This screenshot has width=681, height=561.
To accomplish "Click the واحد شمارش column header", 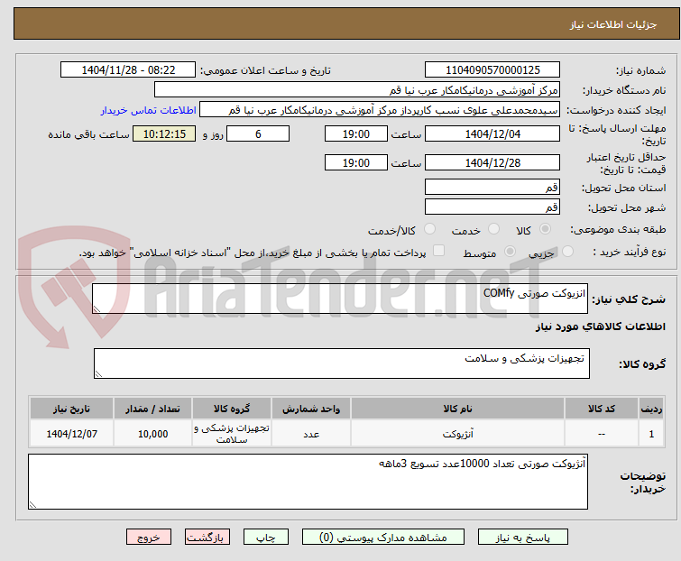I will tap(311, 409).
